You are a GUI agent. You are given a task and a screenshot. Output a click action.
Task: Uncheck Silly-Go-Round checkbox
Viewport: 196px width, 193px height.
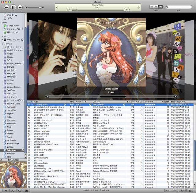point(35,142)
